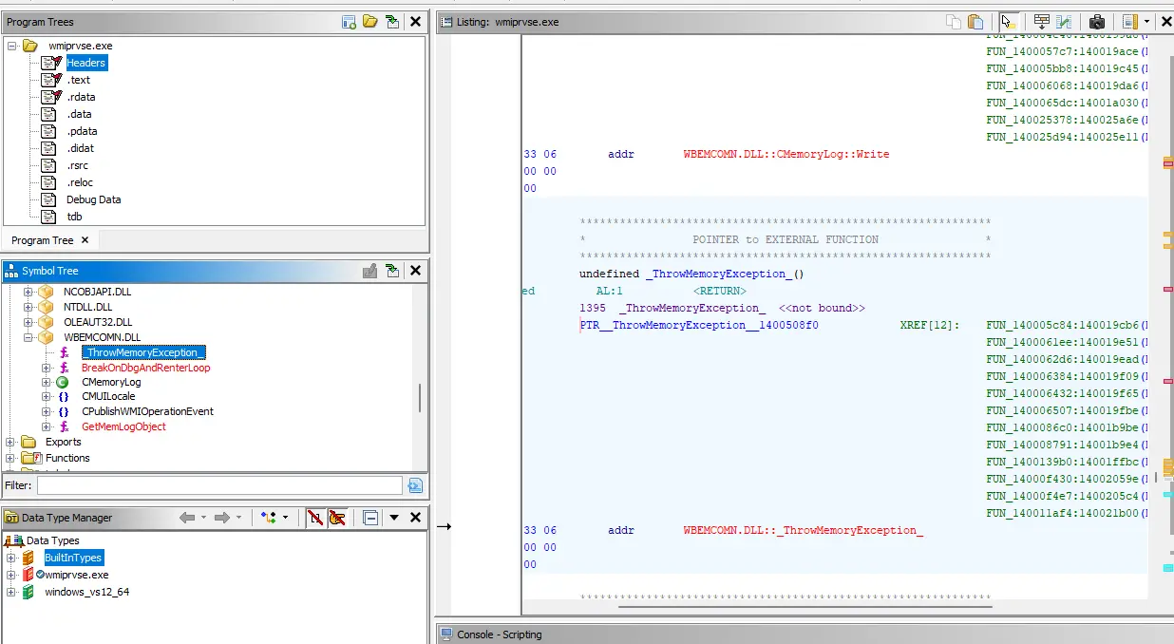The height and width of the screenshot is (644, 1174).
Task: Expand the CMemoryLog class node
Action: coord(47,382)
